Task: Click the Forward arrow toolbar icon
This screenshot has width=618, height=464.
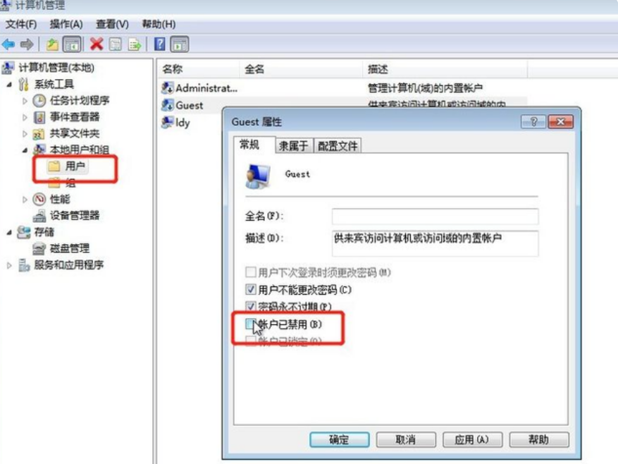Action: tap(27, 44)
